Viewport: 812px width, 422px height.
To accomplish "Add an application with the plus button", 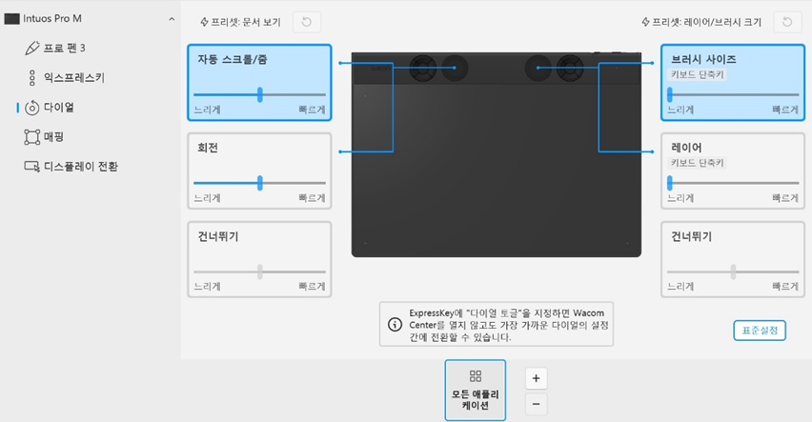I will click(x=536, y=378).
